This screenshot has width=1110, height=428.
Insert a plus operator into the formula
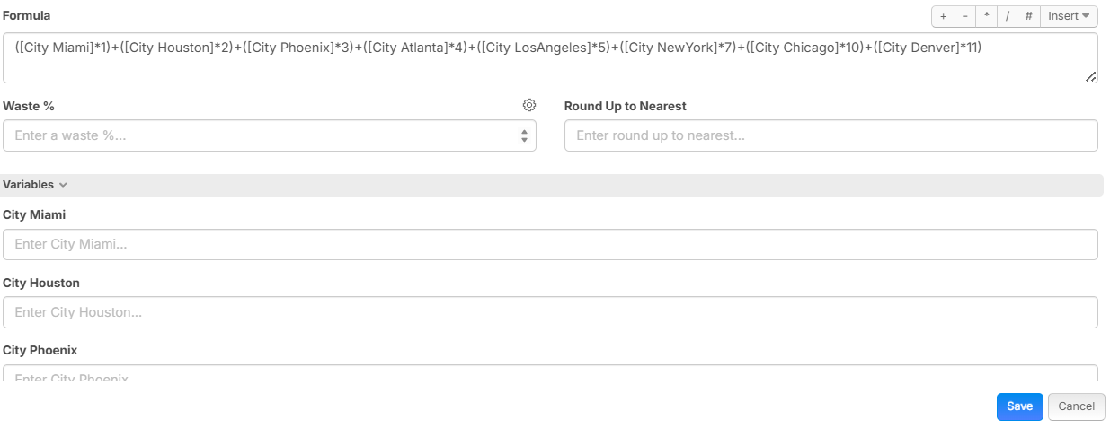coord(943,16)
